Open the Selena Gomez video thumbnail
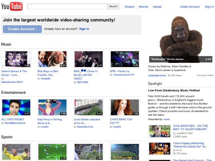Screen dimensions: 215x161 (16, 59)
